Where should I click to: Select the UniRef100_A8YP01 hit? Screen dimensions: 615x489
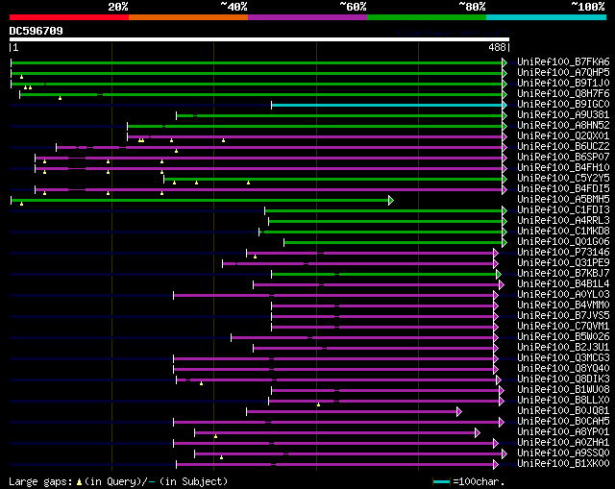pyautogui.click(x=563, y=432)
